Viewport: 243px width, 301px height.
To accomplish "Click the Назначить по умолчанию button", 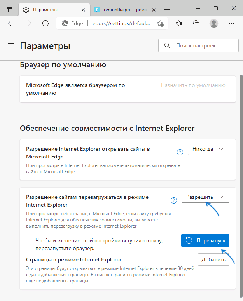I will click(x=193, y=85).
